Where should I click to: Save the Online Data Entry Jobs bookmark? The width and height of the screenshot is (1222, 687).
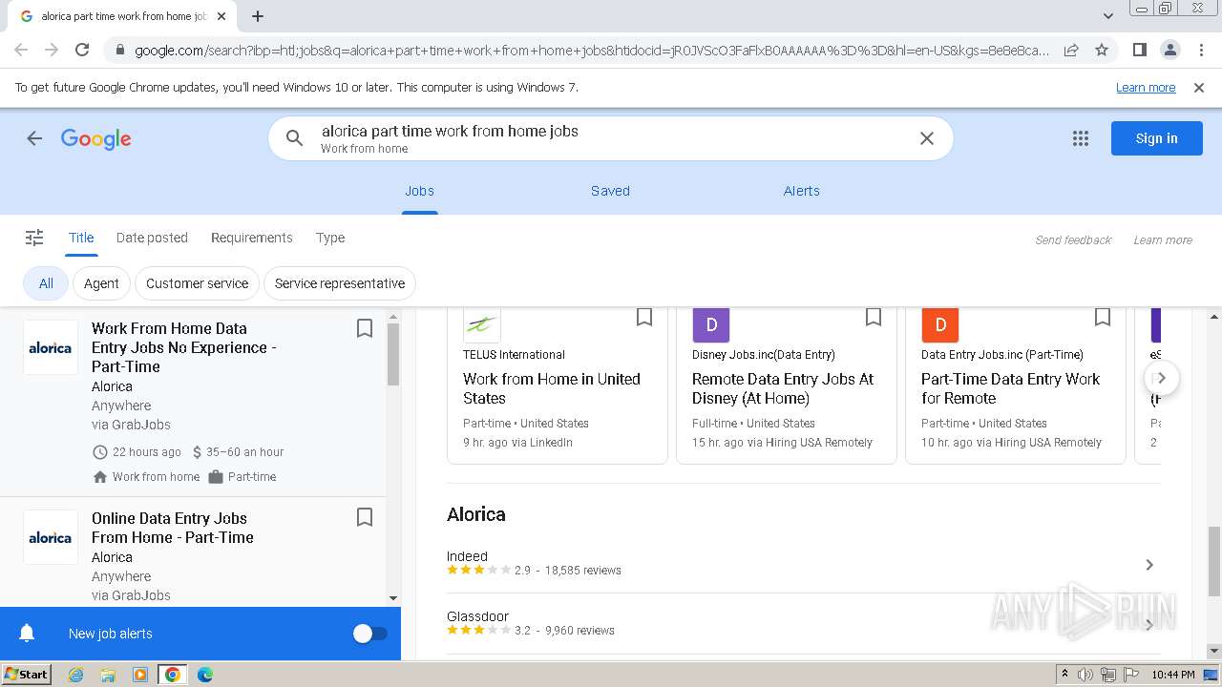pos(364,517)
